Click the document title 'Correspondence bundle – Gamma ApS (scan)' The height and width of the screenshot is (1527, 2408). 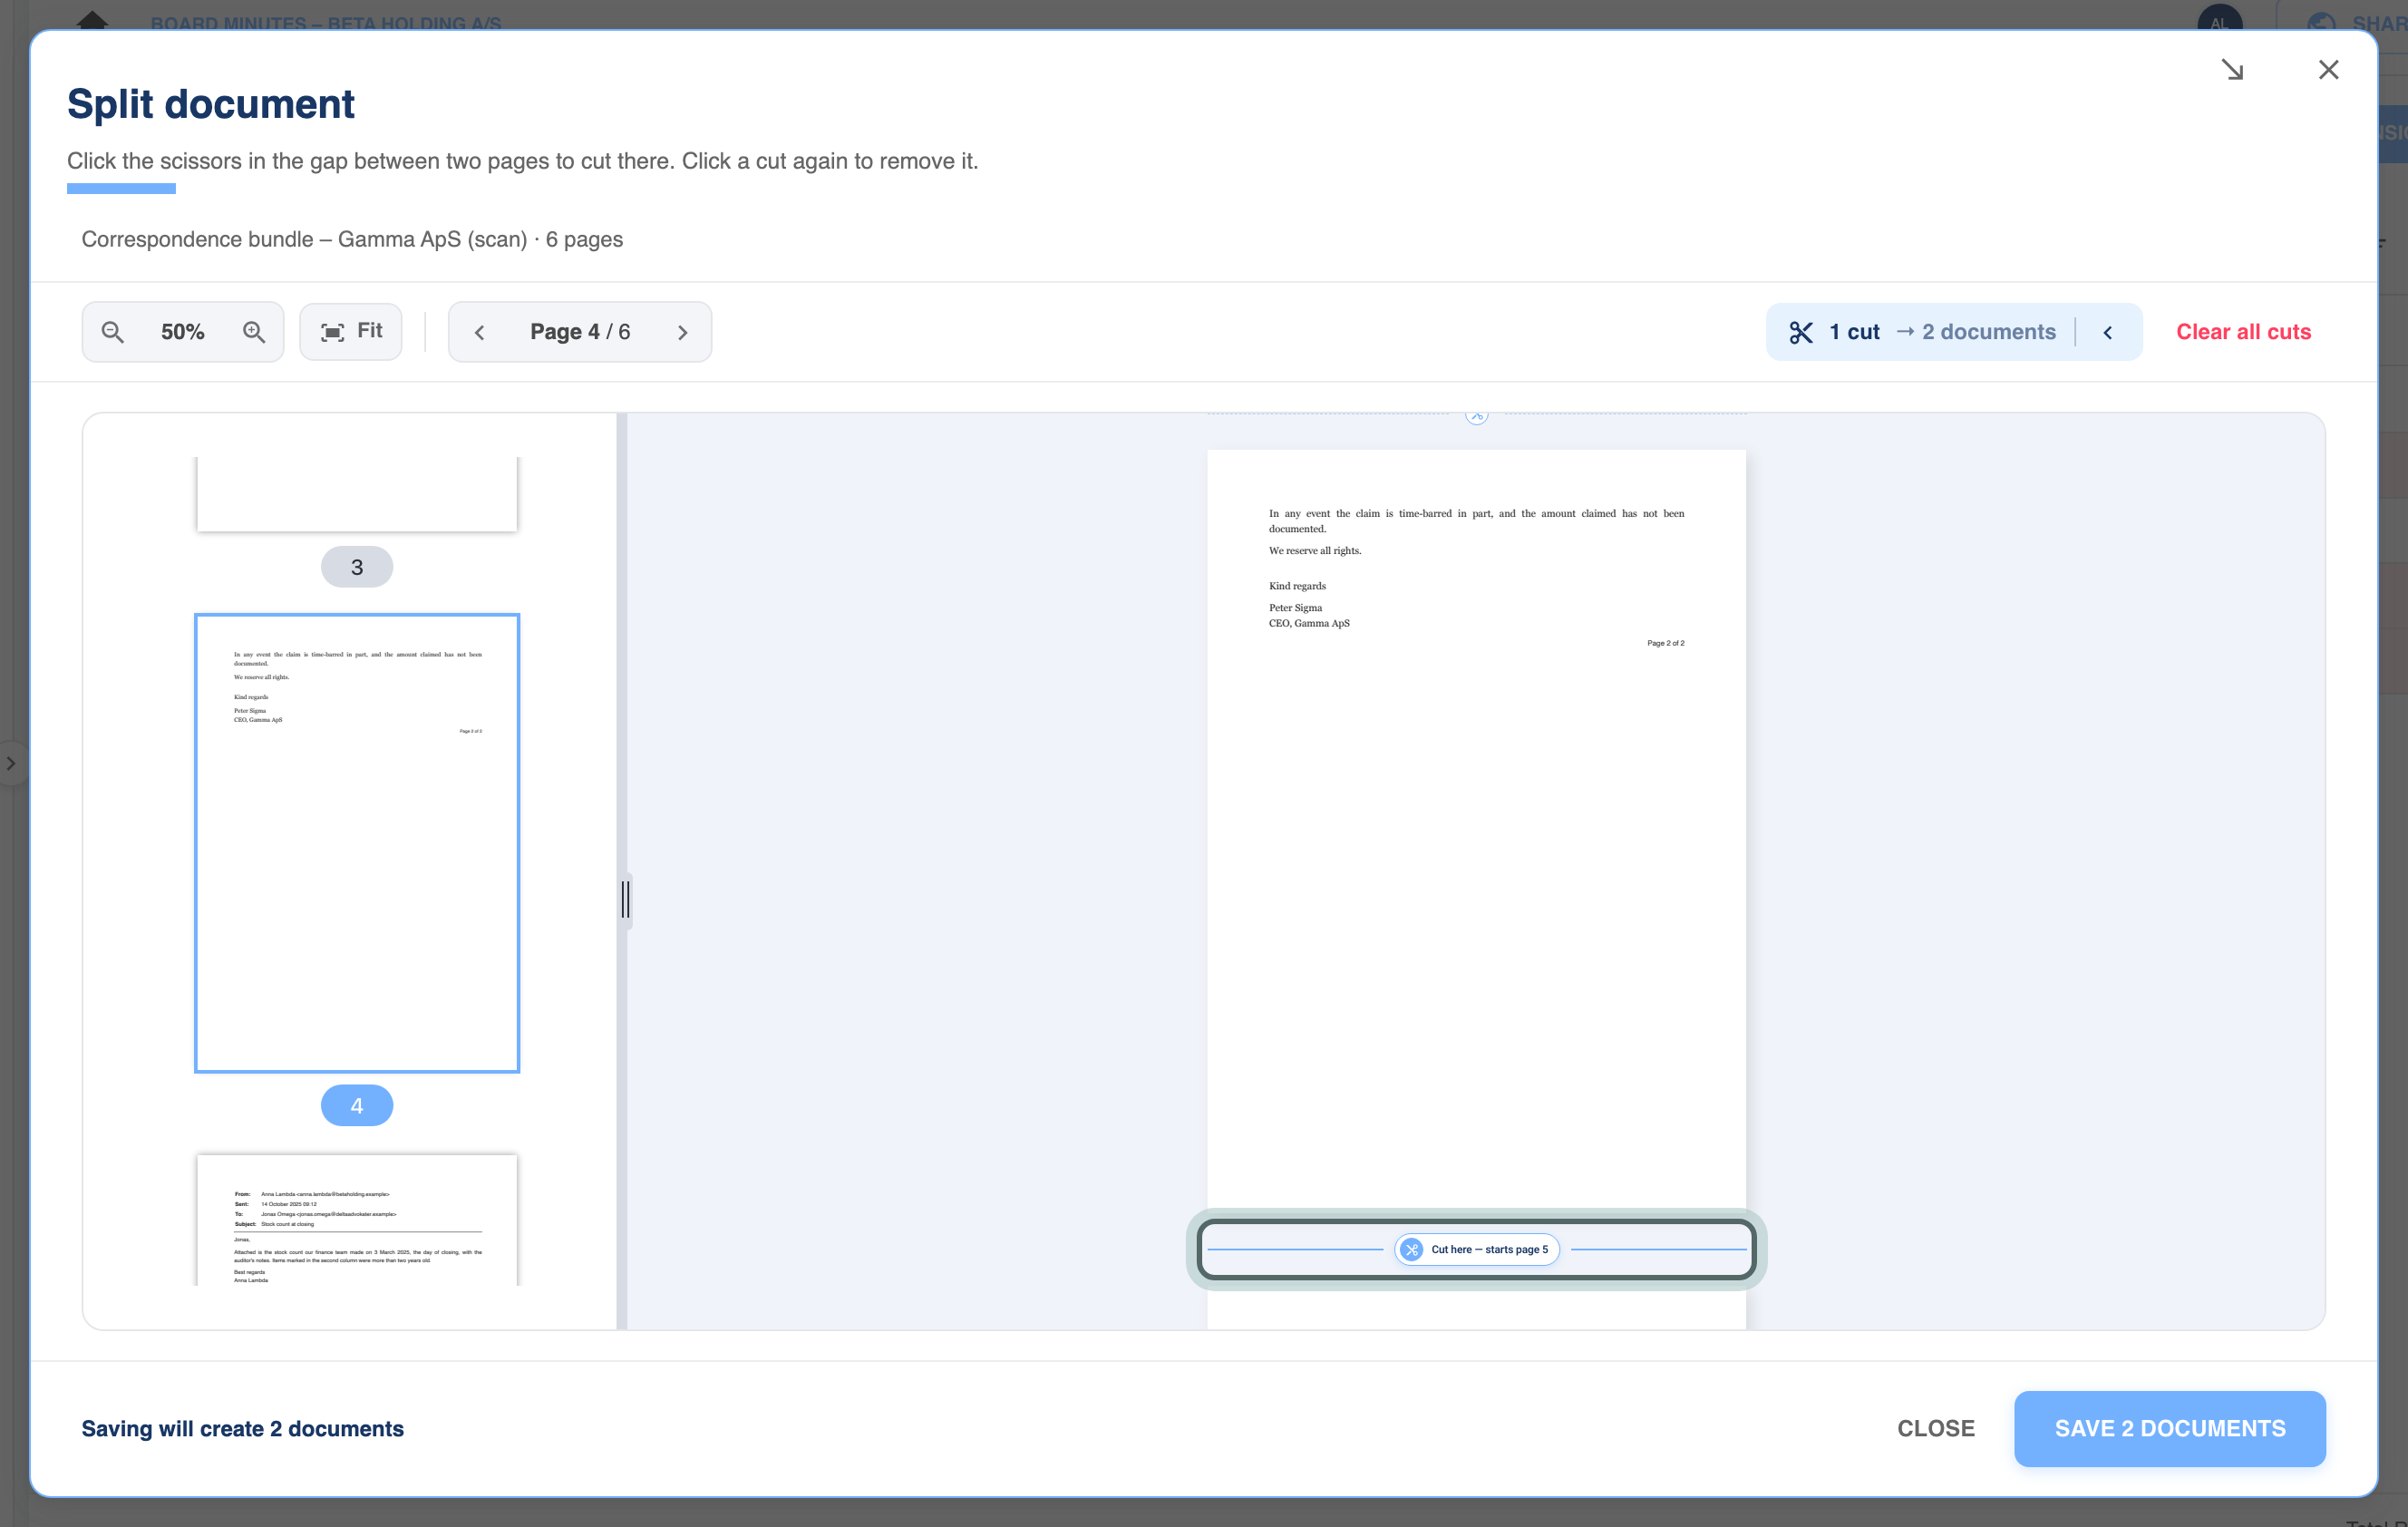(x=304, y=239)
